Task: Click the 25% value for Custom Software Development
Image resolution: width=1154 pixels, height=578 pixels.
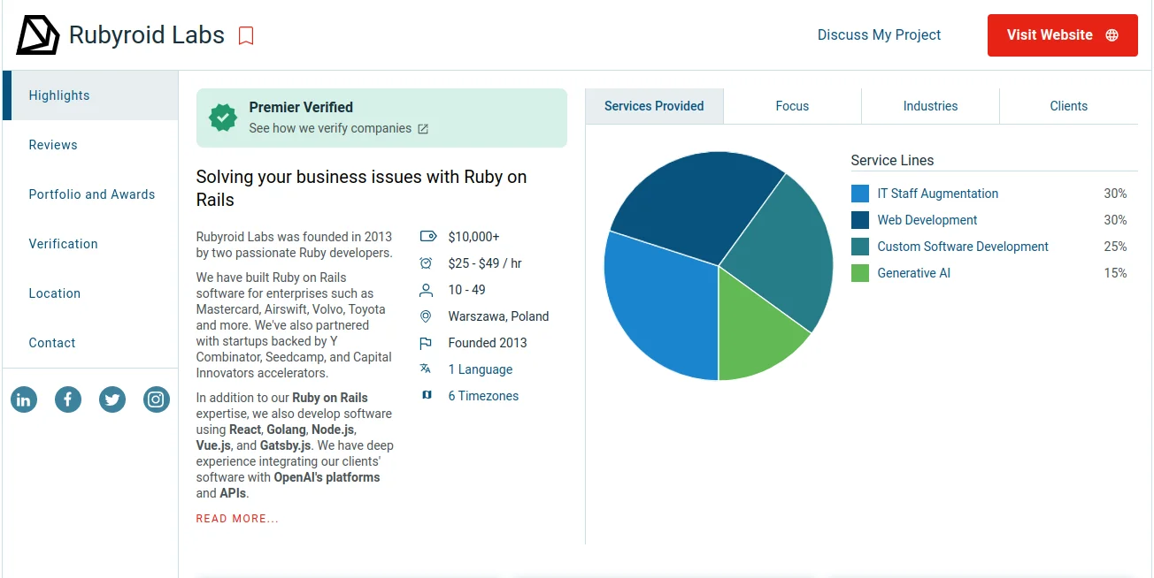Action: click(1115, 247)
